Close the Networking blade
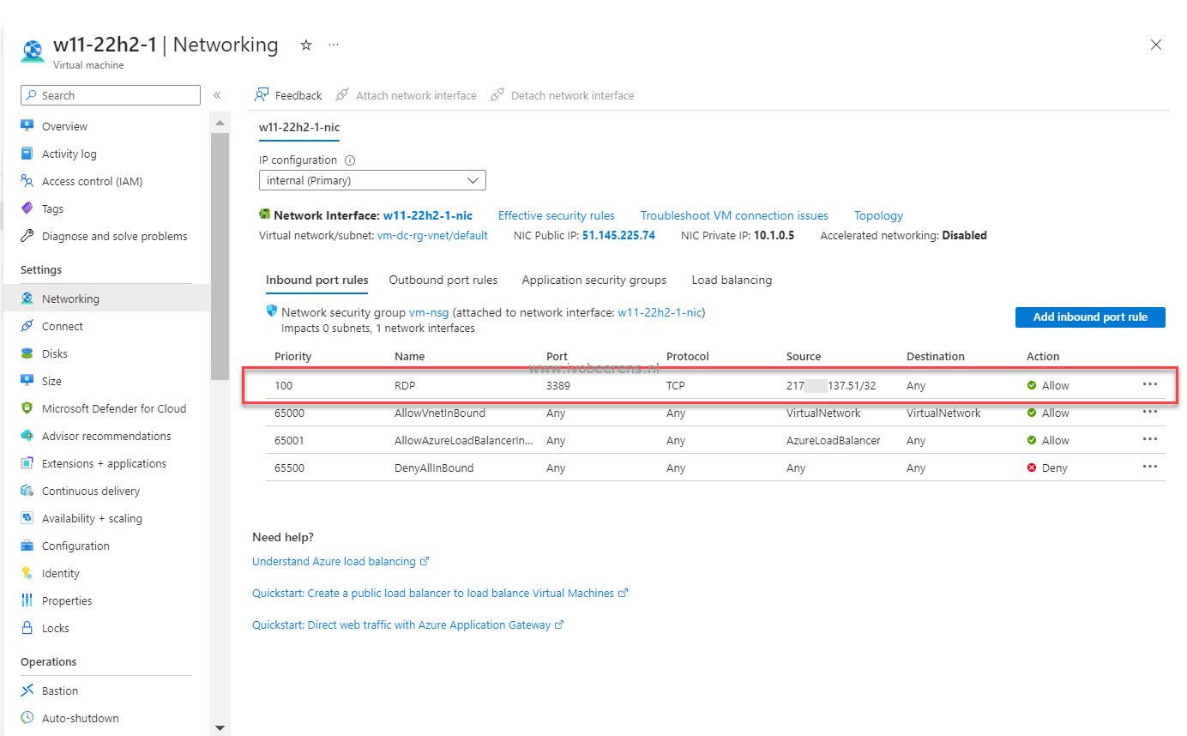1187x736 pixels. point(1155,45)
